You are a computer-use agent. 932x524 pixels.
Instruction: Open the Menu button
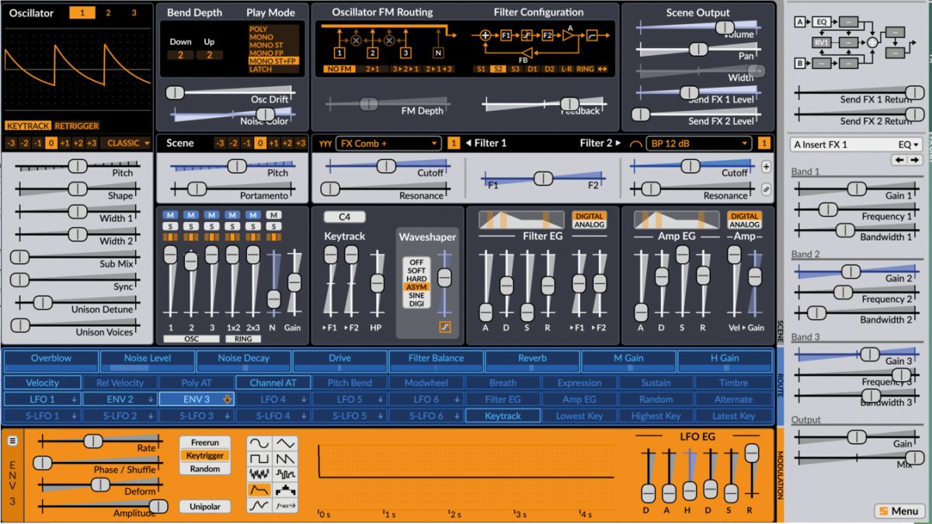pos(899,511)
